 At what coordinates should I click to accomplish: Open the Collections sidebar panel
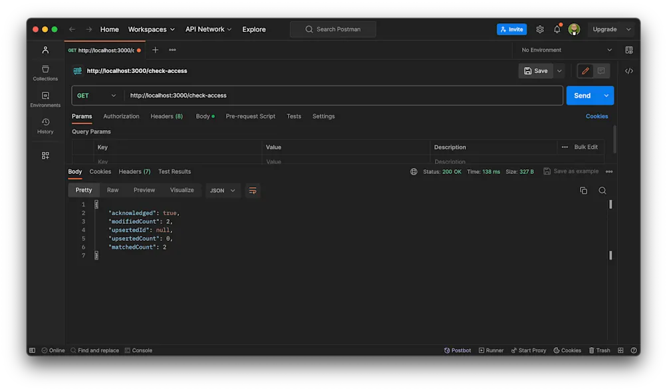(45, 73)
